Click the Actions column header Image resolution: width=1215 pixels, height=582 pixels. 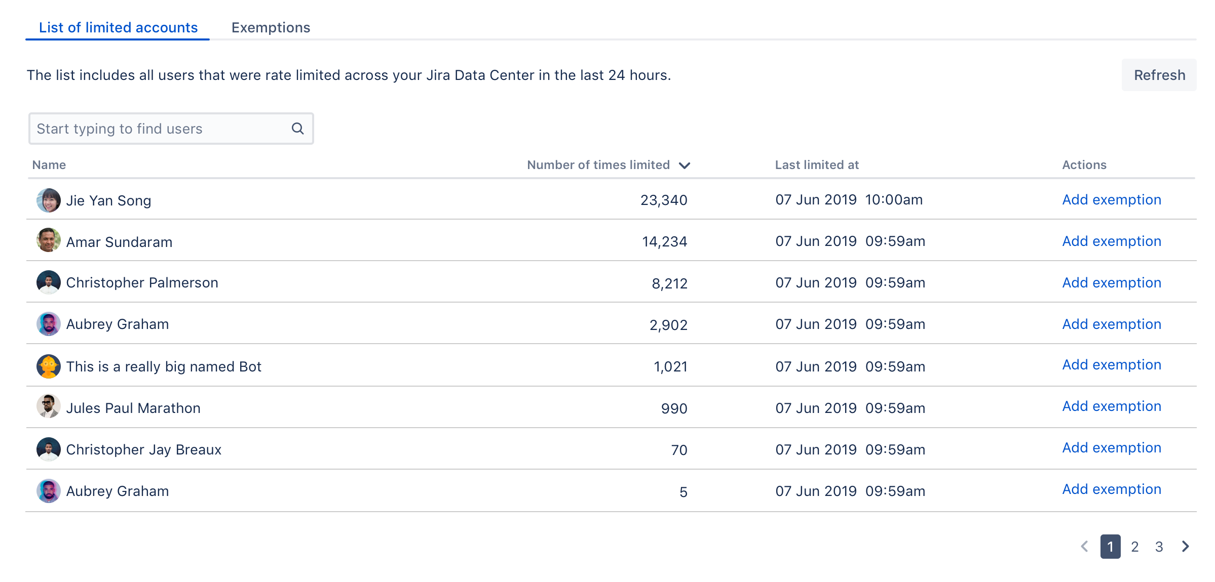coord(1084,165)
